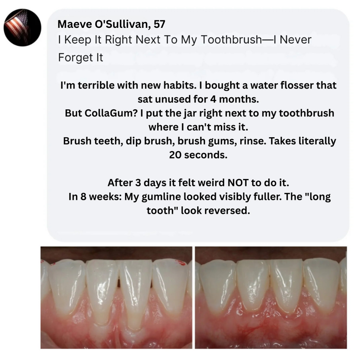Image resolution: width=358 pixels, height=358 pixels.
Task: Select the 'tooth" look reversed' line
Action: tap(198, 211)
